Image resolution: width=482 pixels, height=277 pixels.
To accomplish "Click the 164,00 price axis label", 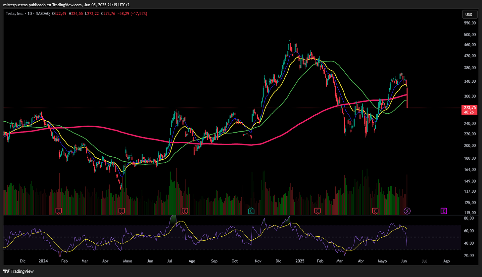I will click(470, 169).
